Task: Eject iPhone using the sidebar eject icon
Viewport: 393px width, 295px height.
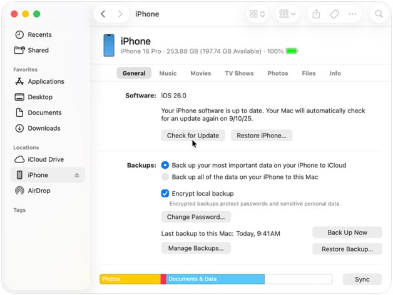Action: [x=77, y=175]
